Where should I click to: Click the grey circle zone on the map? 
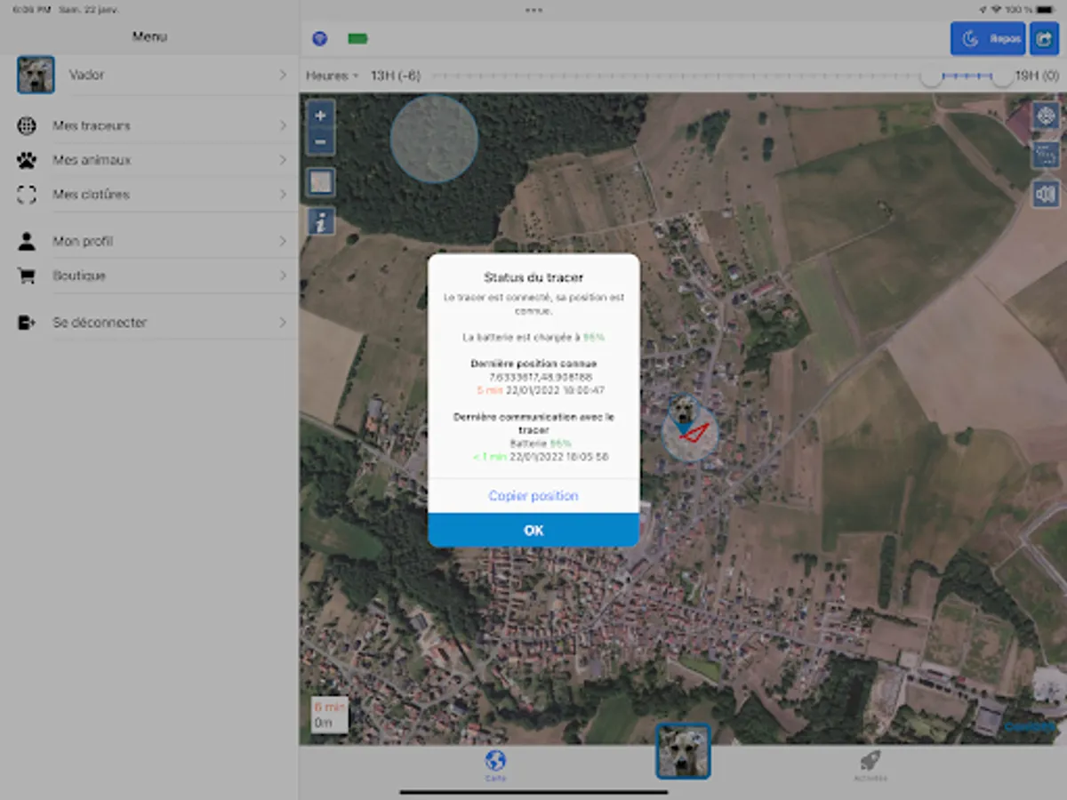point(434,140)
